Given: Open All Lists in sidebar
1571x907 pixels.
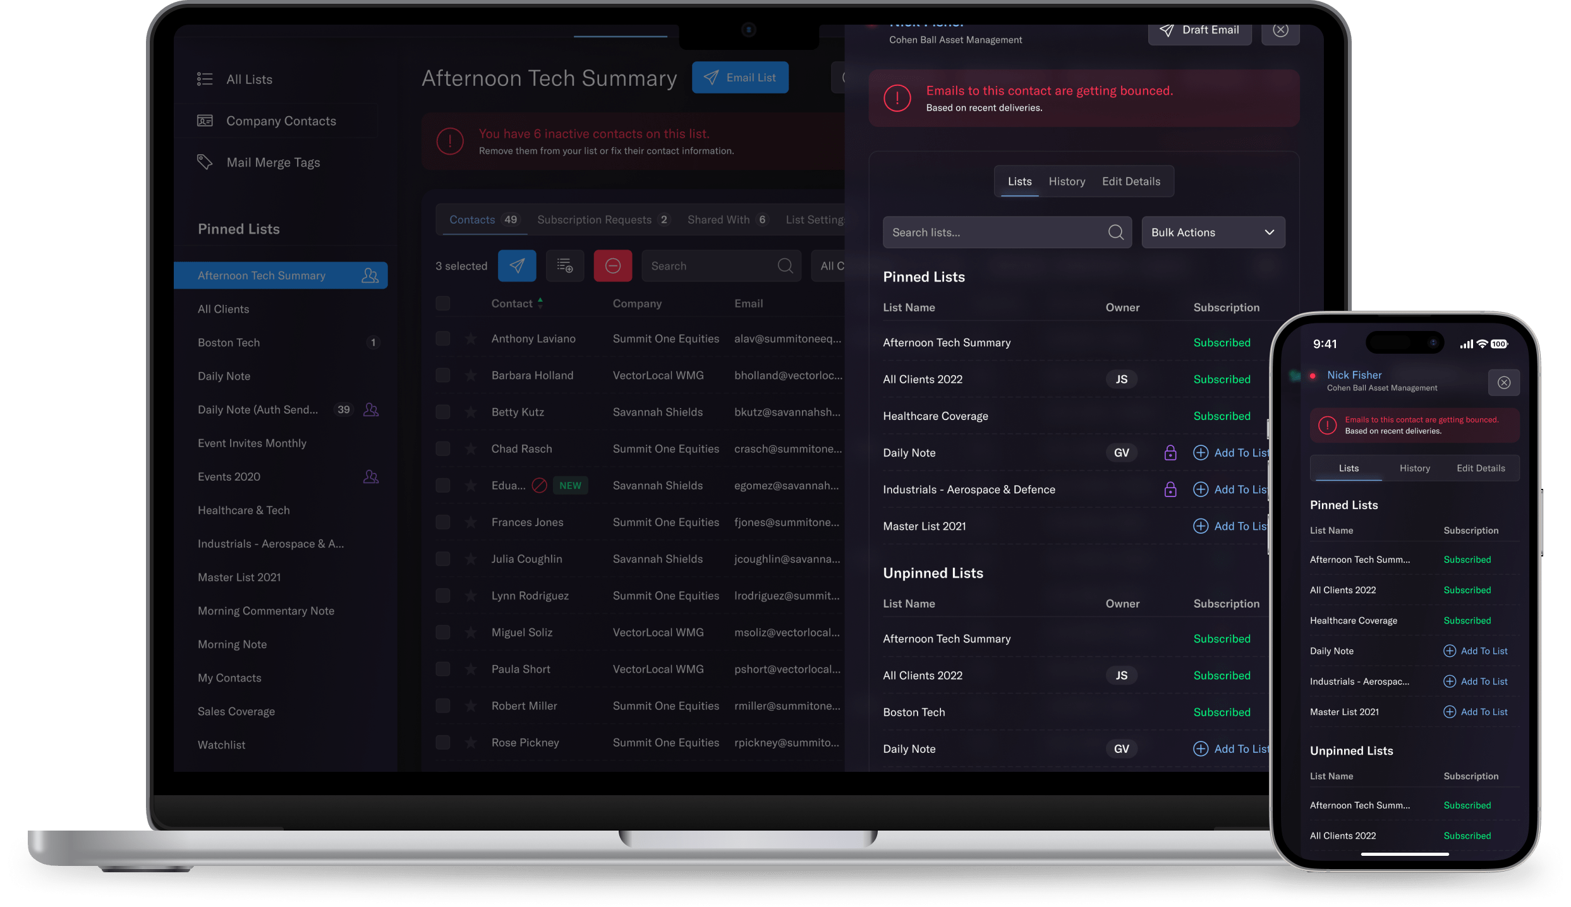Looking at the screenshot, I should tap(234, 79).
